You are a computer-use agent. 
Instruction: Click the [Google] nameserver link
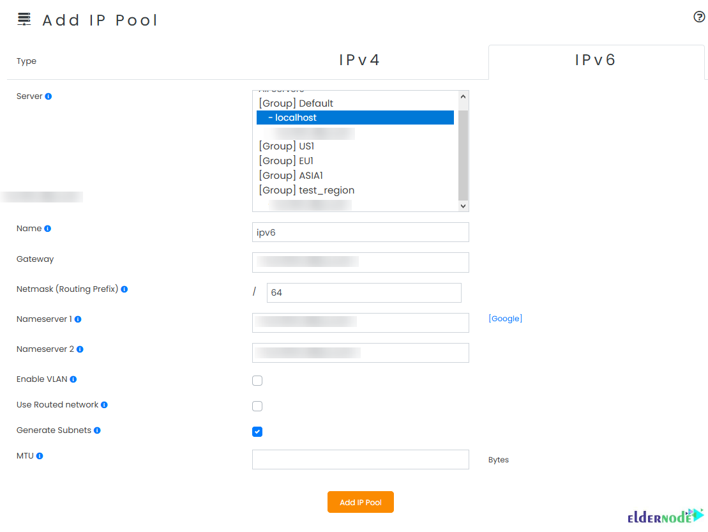pos(505,318)
